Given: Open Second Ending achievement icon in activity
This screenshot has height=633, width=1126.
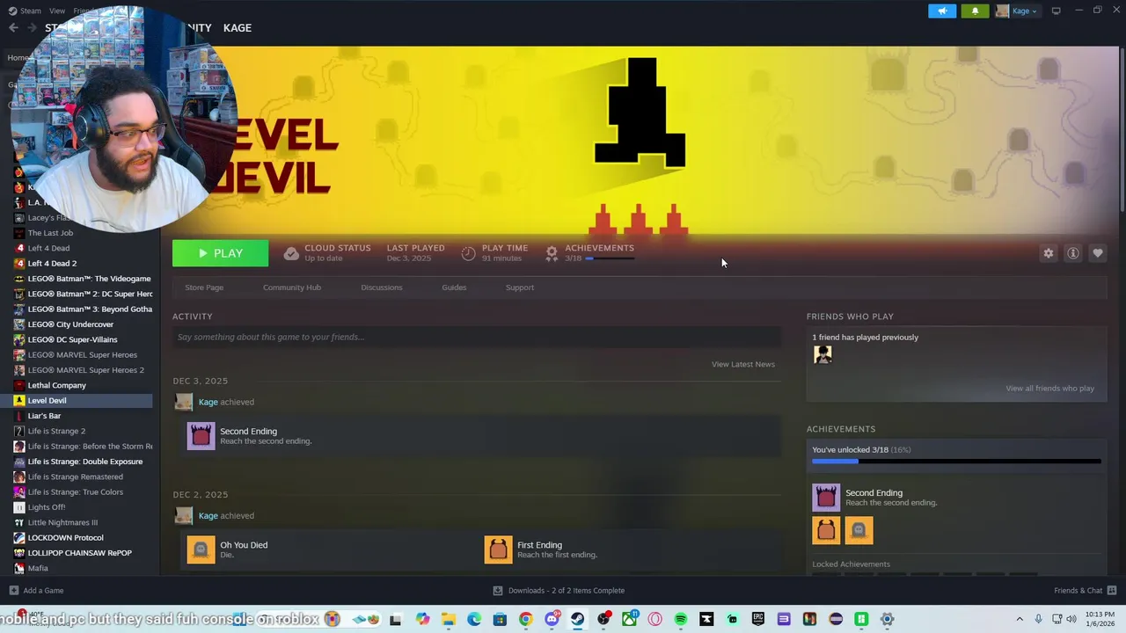Looking at the screenshot, I should click(201, 436).
